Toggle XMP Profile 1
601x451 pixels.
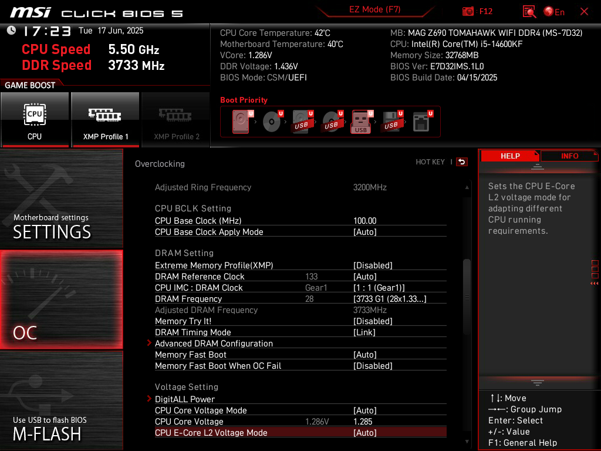106,120
